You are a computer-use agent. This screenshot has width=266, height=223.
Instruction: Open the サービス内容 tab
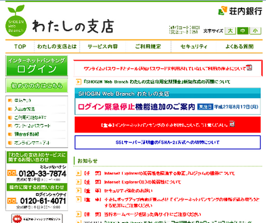(x=103, y=46)
